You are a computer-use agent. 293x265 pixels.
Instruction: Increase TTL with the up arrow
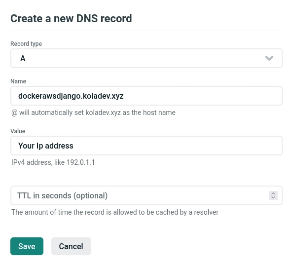(273, 193)
